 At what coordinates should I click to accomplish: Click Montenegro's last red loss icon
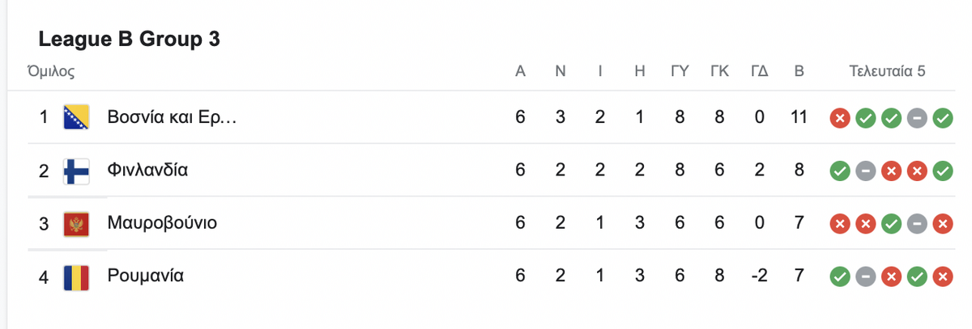coord(943,224)
